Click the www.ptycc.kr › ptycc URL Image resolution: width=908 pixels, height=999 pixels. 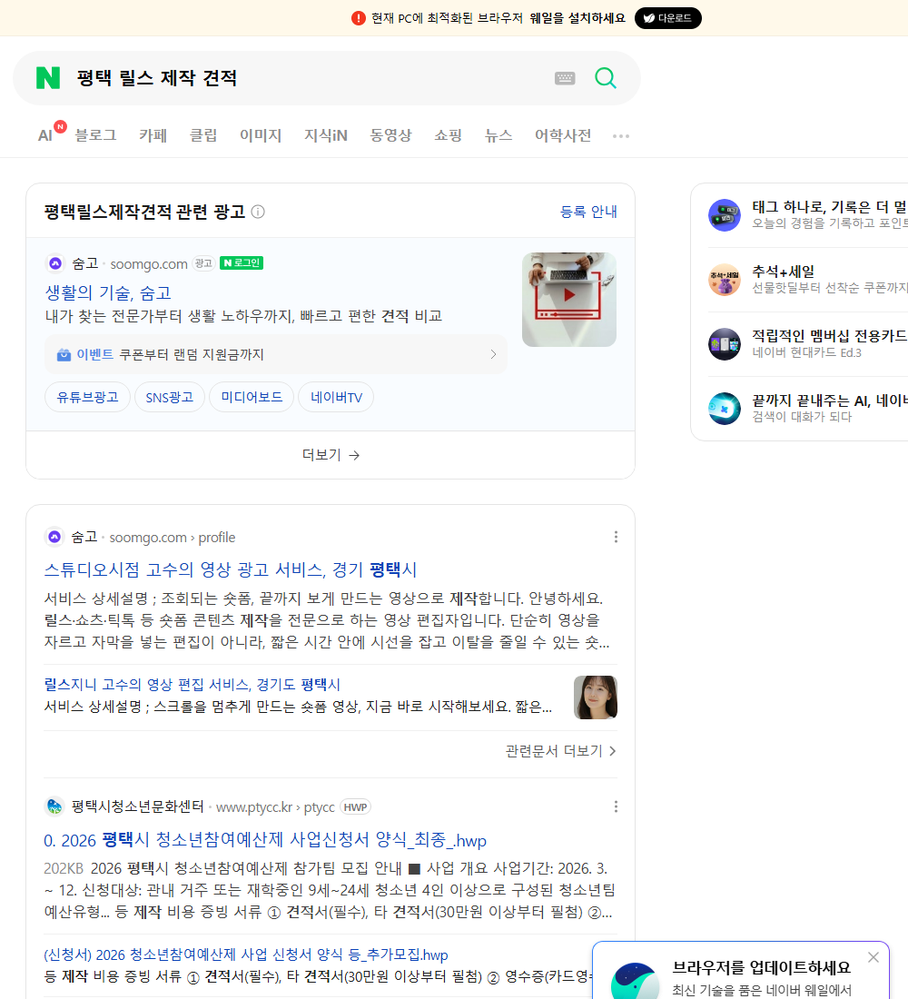pyautogui.click(x=275, y=807)
